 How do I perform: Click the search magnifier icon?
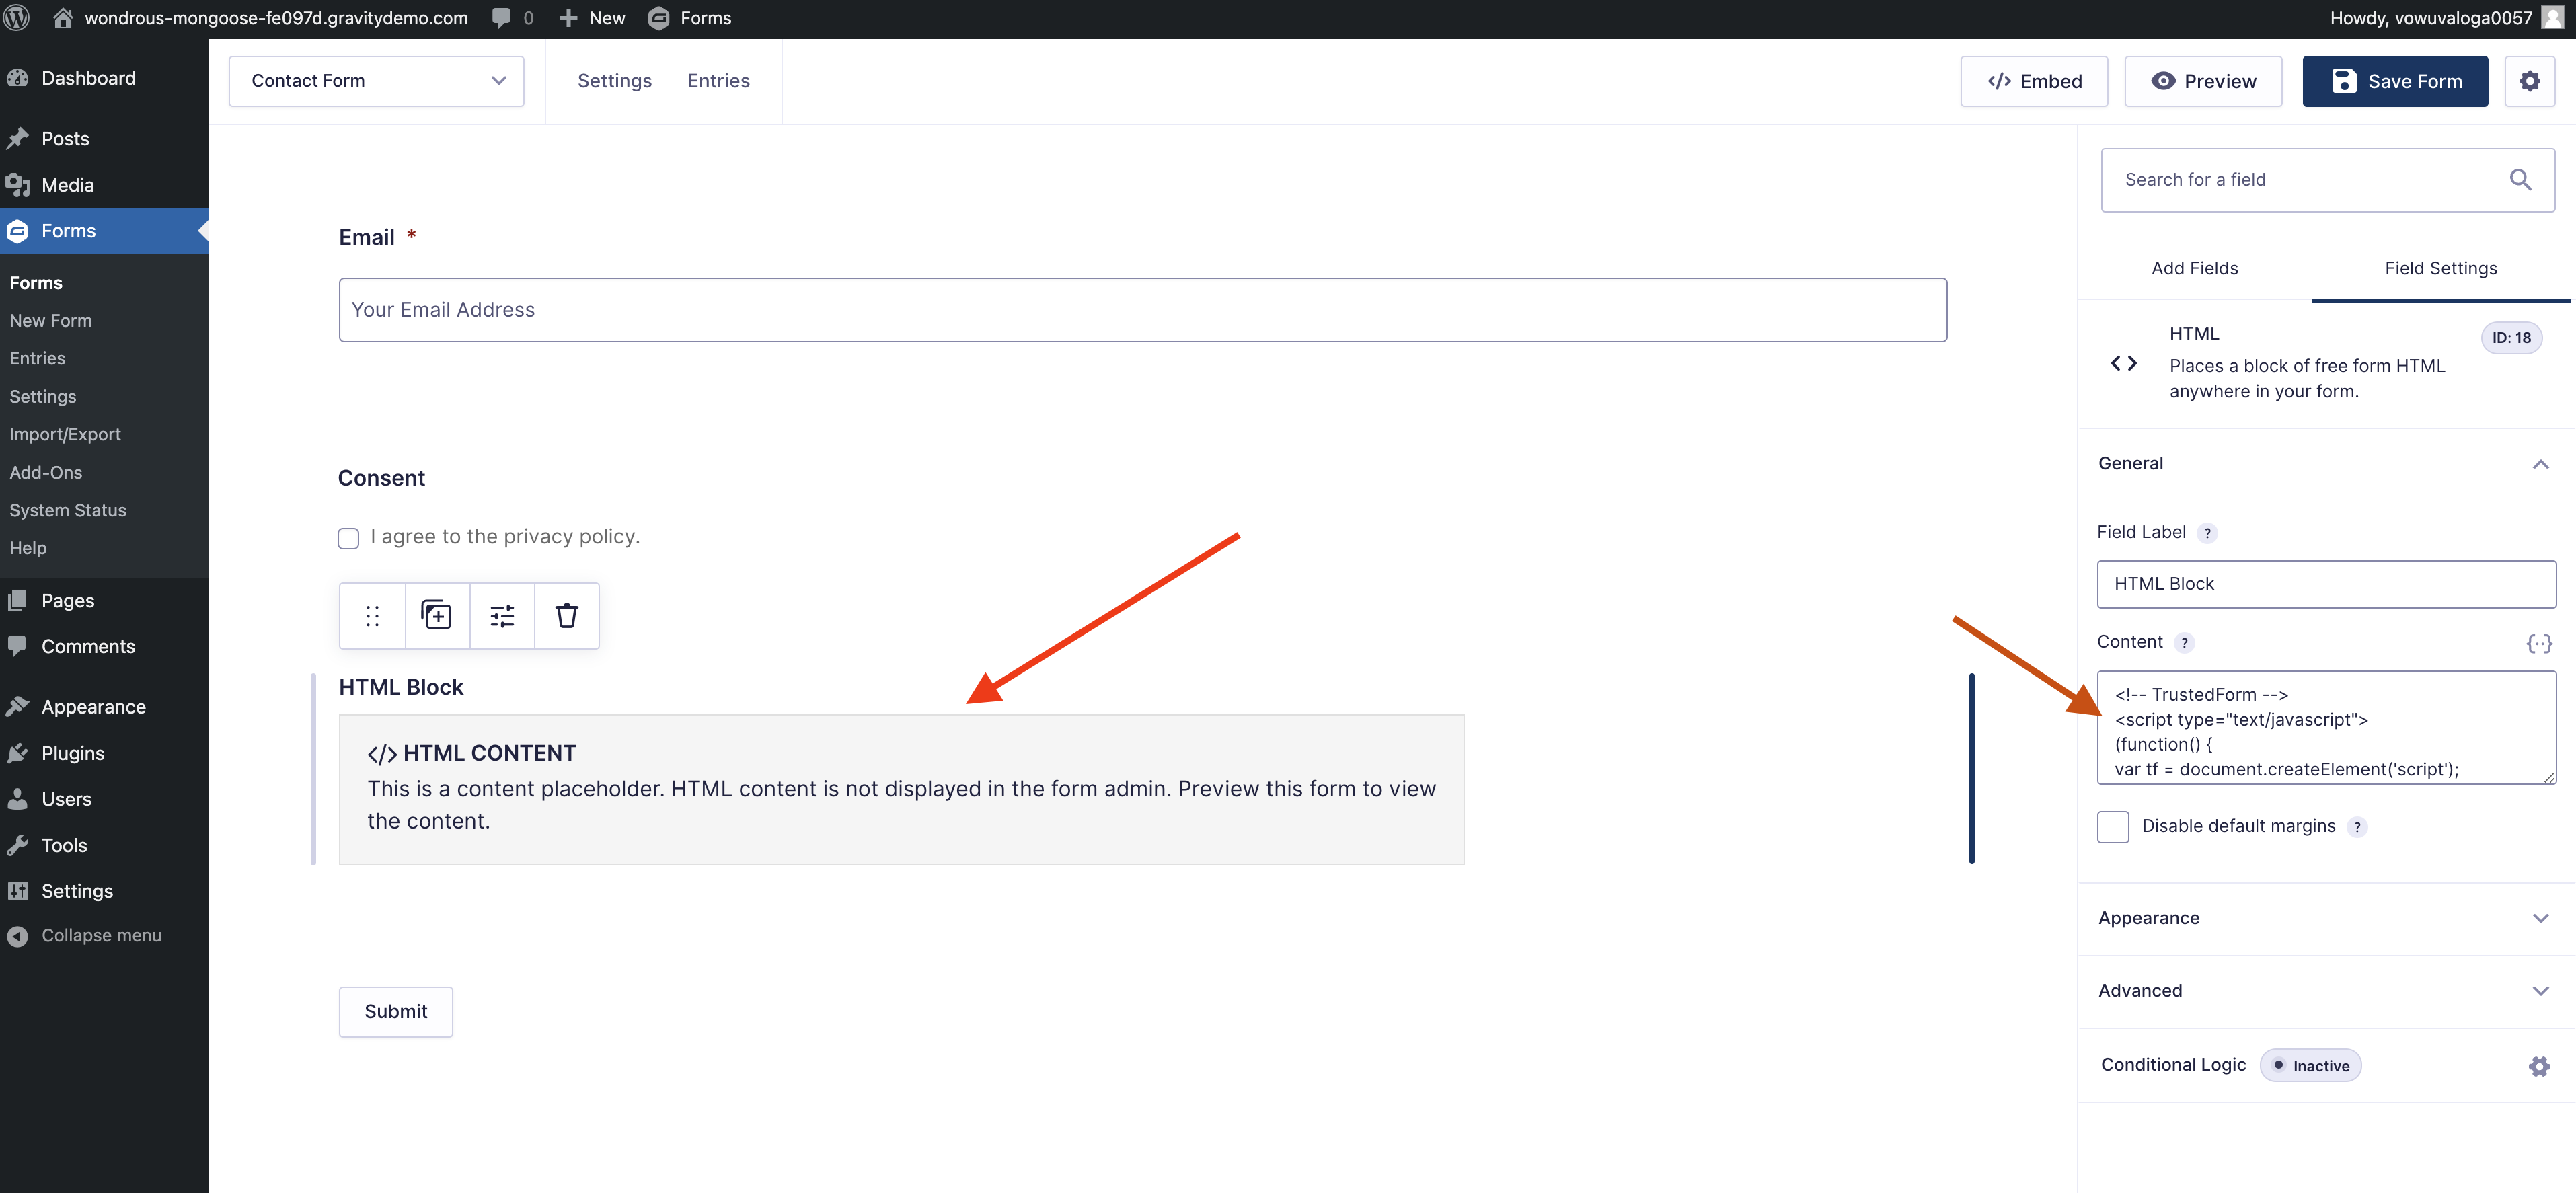[x=2520, y=180]
